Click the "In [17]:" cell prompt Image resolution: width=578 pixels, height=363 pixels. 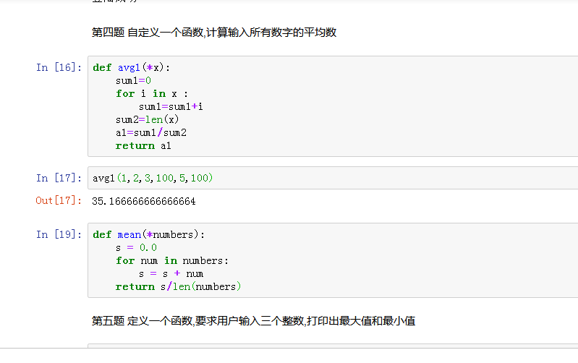pyautogui.click(x=59, y=178)
